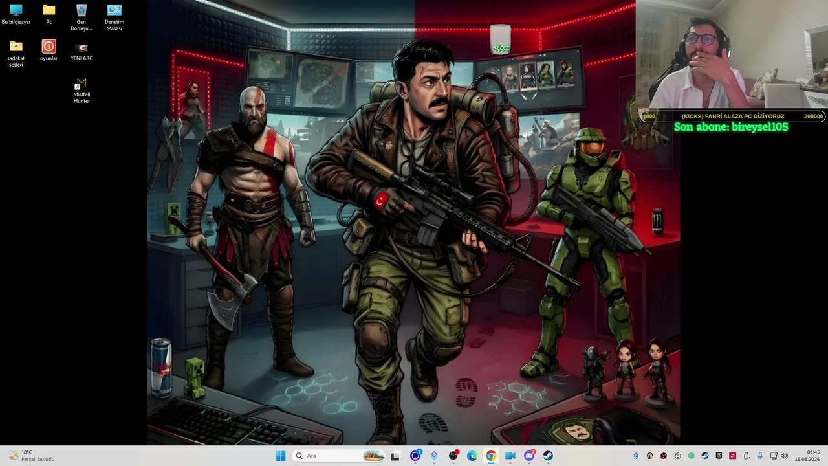828x466 pixels.
Task: Open the Pc folder on desktop
Action: [49, 15]
